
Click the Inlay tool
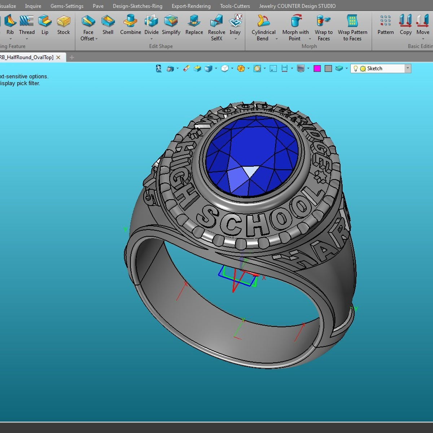(235, 25)
